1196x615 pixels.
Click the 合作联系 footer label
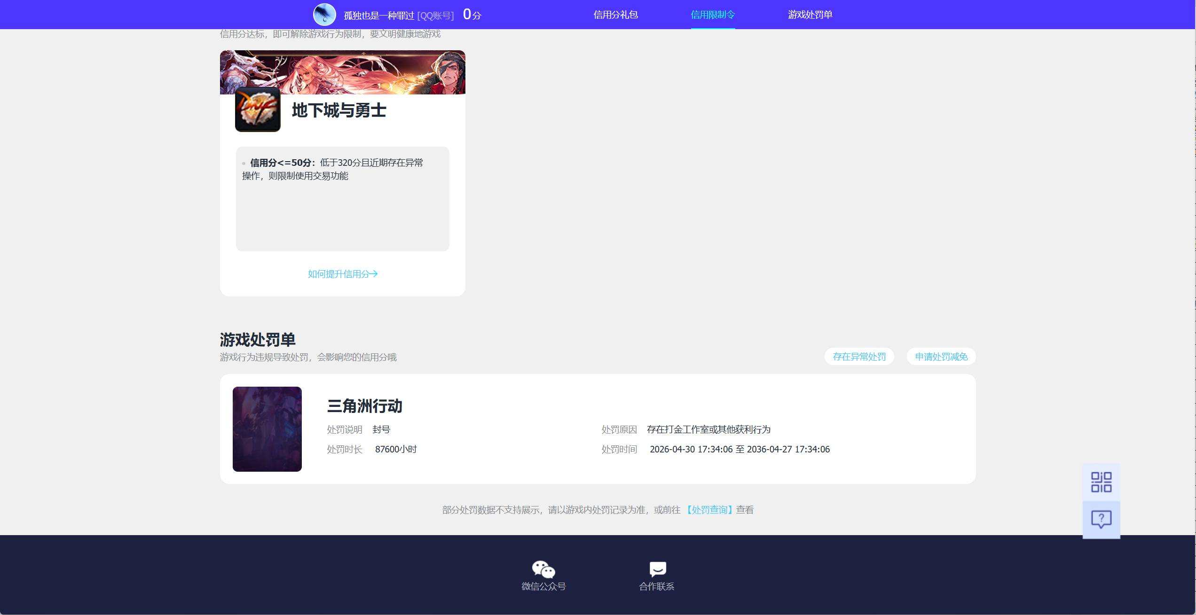point(657,586)
